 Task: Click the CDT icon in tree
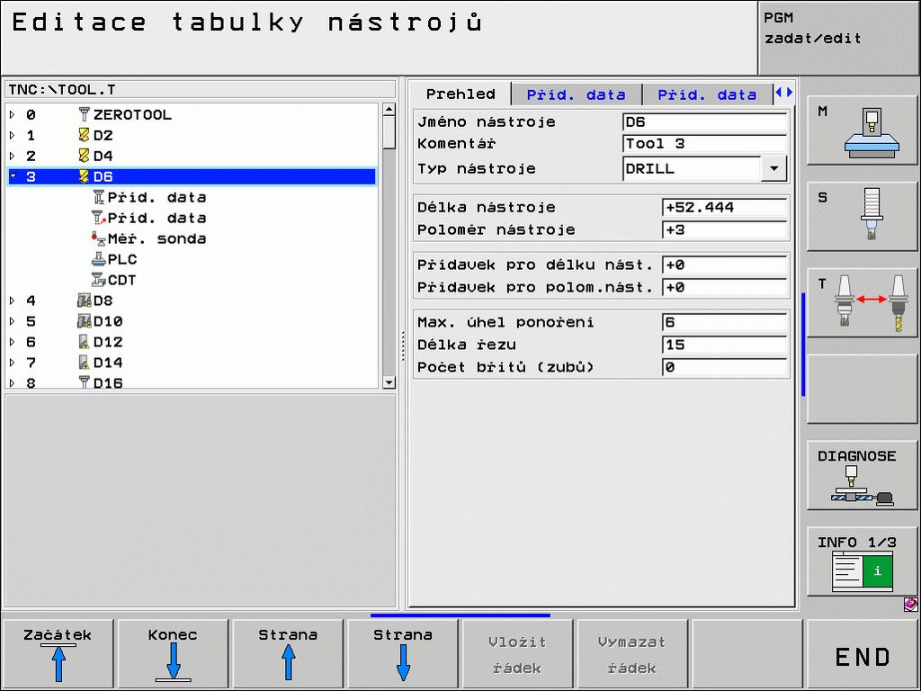pos(99,280)
